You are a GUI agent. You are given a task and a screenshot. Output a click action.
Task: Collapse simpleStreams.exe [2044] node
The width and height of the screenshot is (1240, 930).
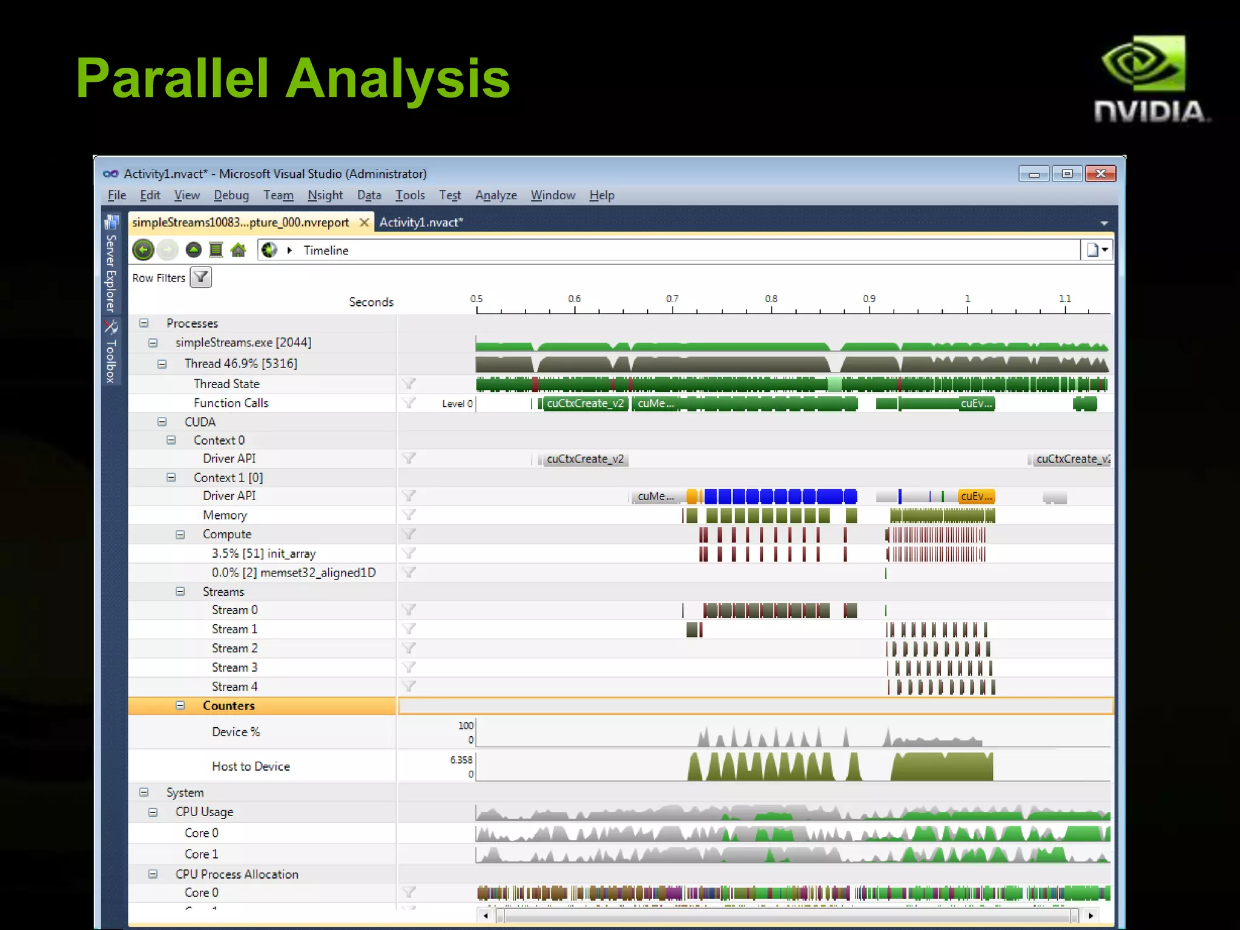tap(153, 343)
